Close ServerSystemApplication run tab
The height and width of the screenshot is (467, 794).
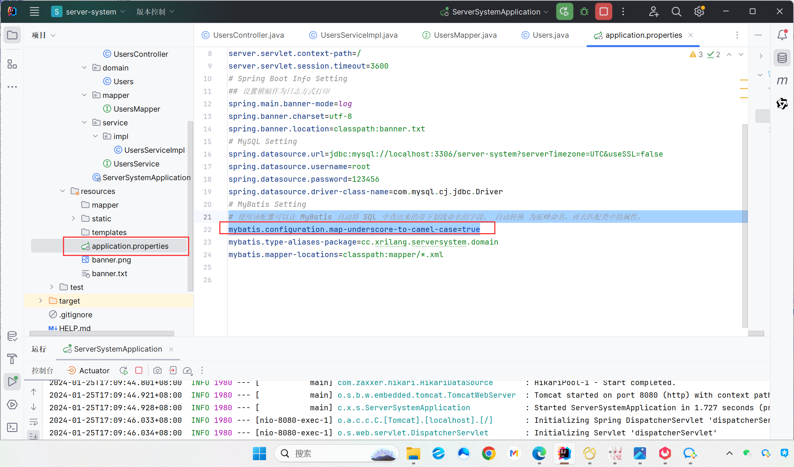pos(171,349)
